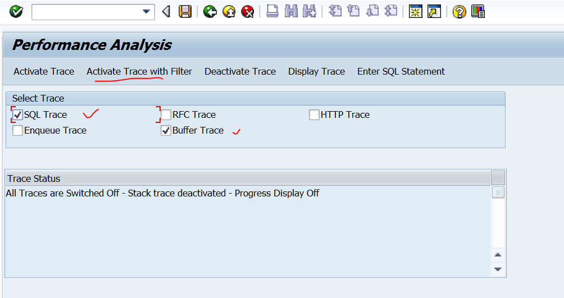Uncheck the SQL Trace checkbox
The width and height of the screenshot is (564, 298).
pyautogui.click(x=17, y=114)
